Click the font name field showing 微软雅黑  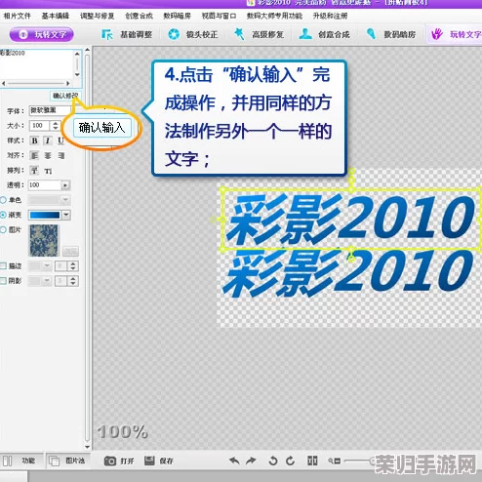(50, 110)
